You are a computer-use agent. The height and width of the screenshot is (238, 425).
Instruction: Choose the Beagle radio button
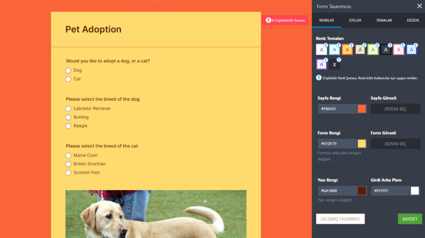click(68, 126)
